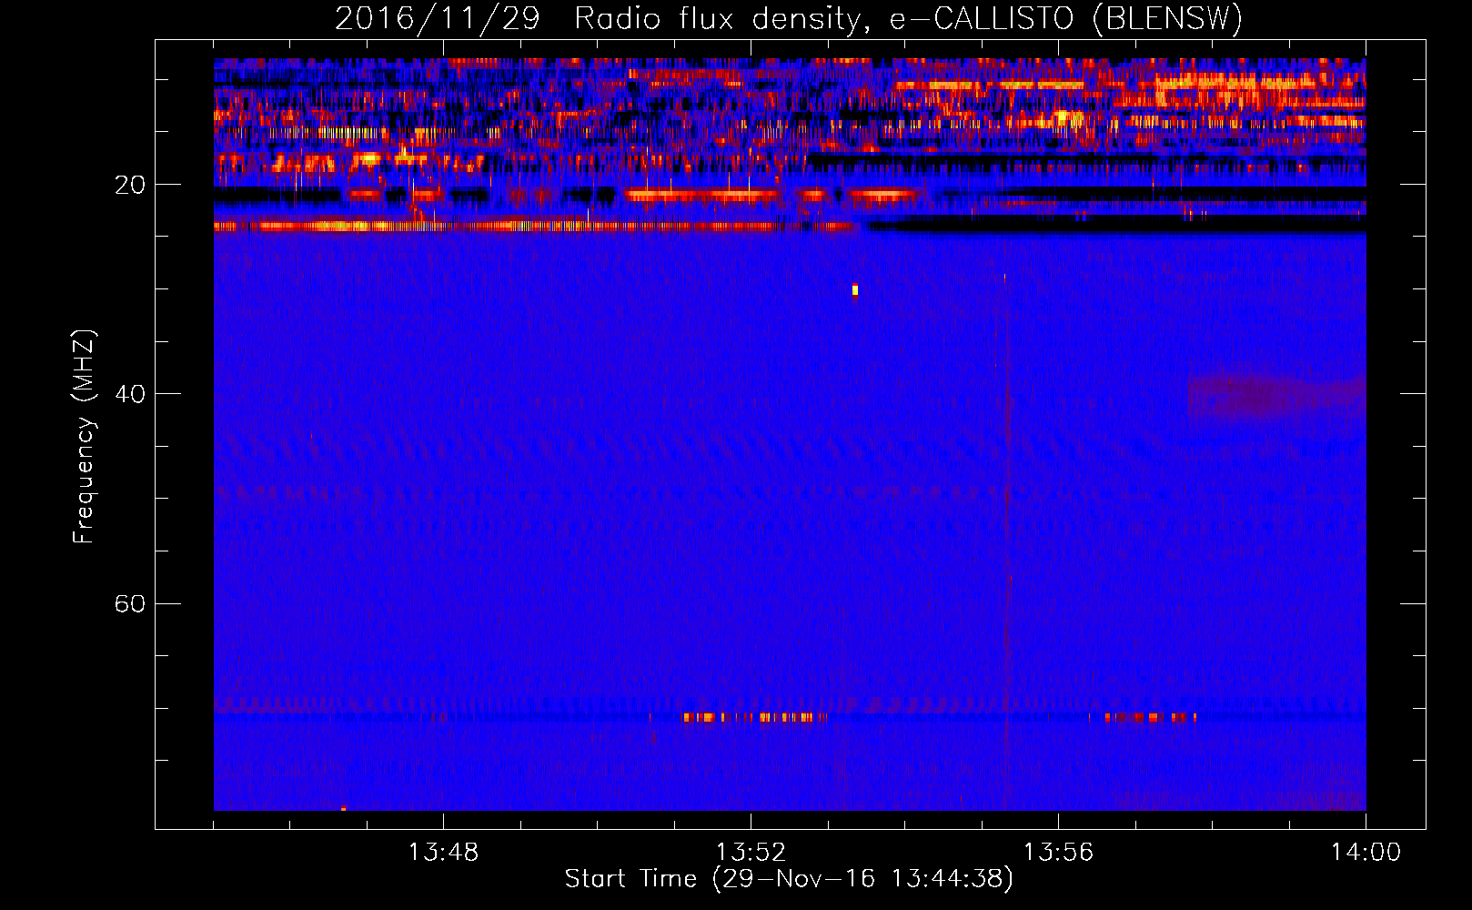The width and height of the screenshot is (1472, 910).
Task: Click the 'Frequency (MHZ)' axis label
Action: [x=84, y=437]
